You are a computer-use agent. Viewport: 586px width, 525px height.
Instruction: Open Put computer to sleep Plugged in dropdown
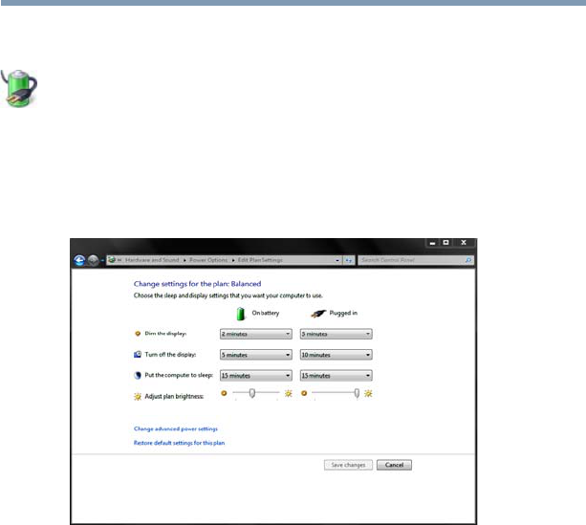click(x=336, y=376)
